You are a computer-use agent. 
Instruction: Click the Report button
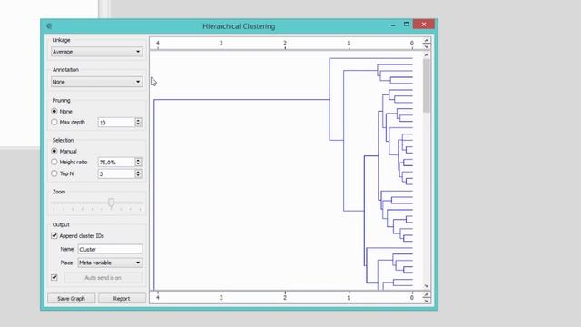tap(122, 299)
